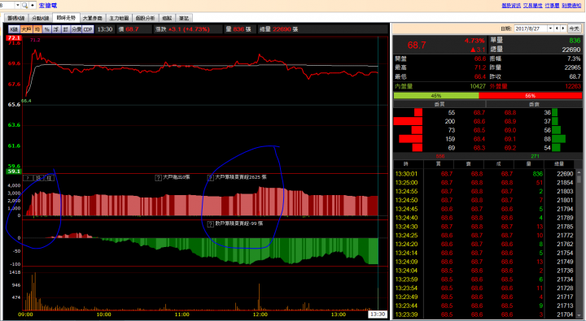586x321 pixels.
Task: Click the help icon beside 散戶累積買賣超
Action: [211, 224]
